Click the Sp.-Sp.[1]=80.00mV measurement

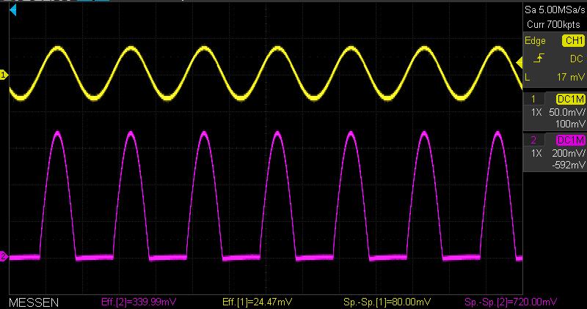coord(387,302)
